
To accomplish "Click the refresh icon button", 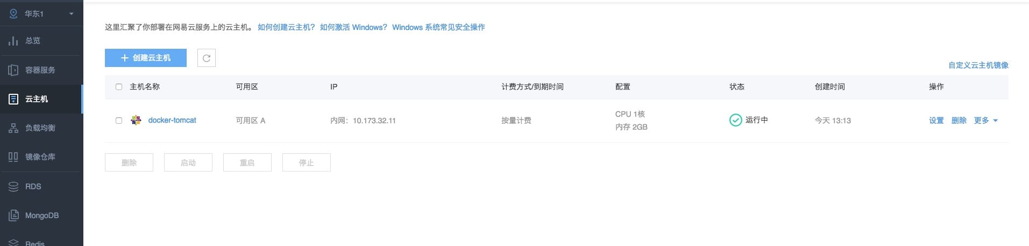I will coord(207,58).
